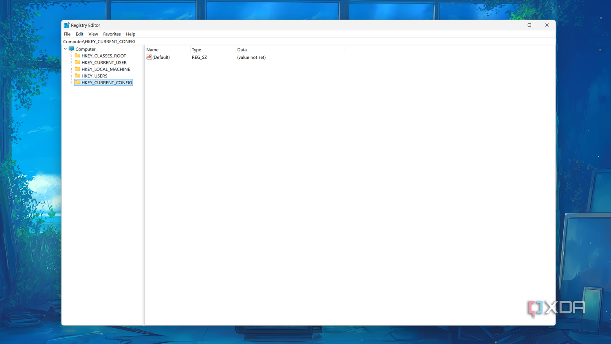Select the (Default) value name
611x344 pixels.
tap(161, 57)
